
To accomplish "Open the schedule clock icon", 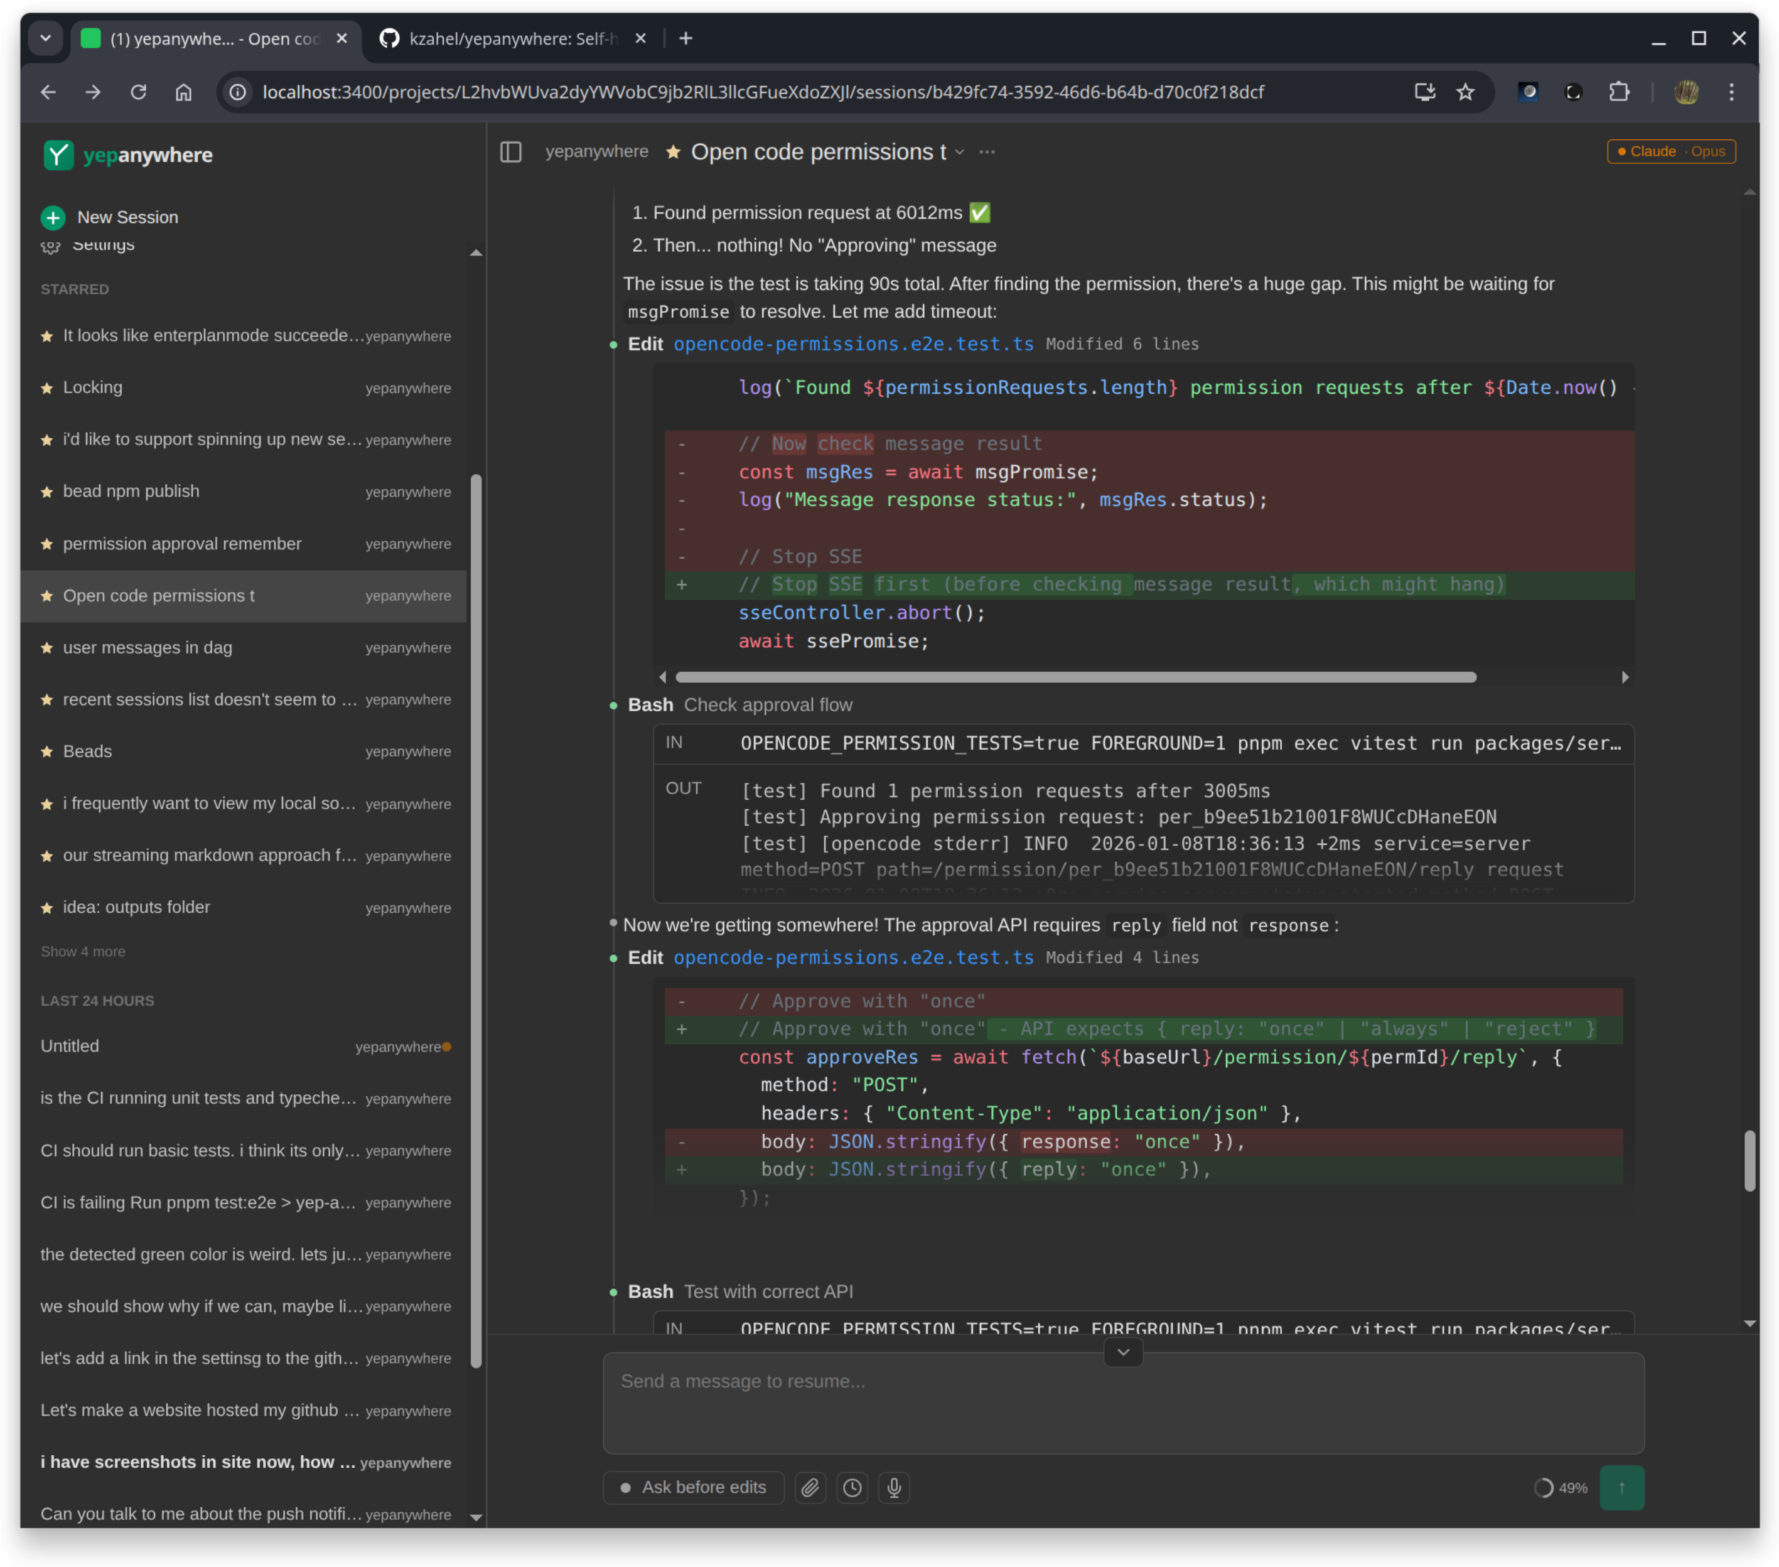I will (x=852, y=1488).
